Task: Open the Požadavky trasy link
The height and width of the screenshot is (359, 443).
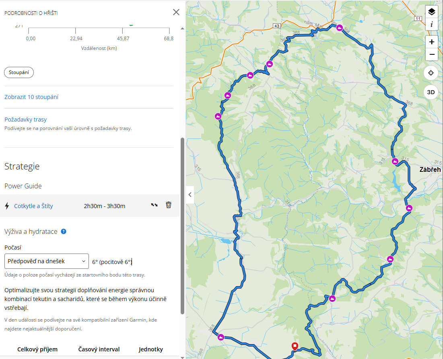Action: click(x=25, y=120)
